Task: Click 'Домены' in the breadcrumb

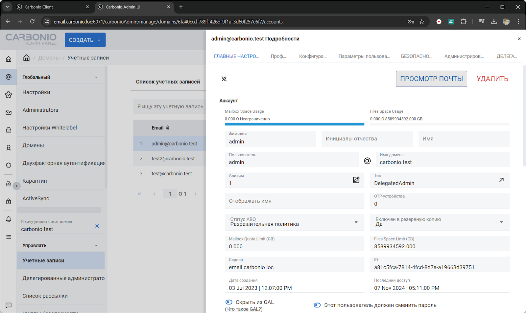Action: tap(49, 58)
